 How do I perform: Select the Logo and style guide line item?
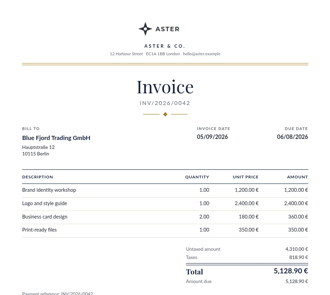pos(45,203)
